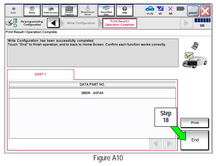Open Recorded Data from toolbar

tap(106, 10)
